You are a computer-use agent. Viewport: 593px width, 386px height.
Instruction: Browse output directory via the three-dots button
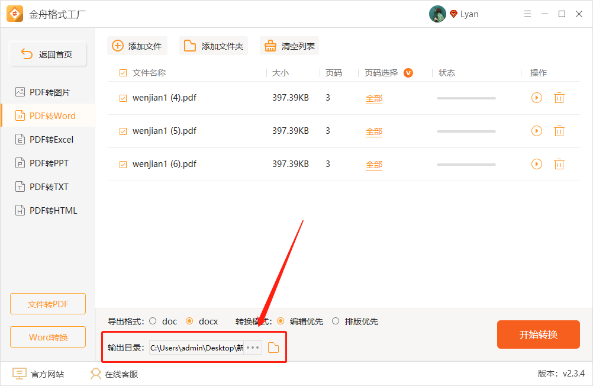pos(253,348)
